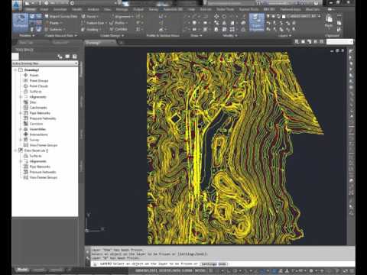Expand Pipe Networks under Drawing1
This screenshot has height=275, width=367.
(21, 113)
